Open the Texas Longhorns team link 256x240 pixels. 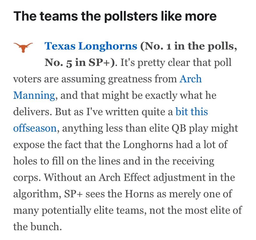(91, 46)
